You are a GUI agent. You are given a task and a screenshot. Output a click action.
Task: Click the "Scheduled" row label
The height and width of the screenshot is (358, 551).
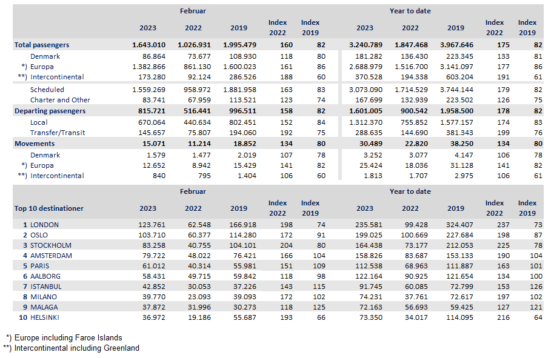(x=47, y=90)
